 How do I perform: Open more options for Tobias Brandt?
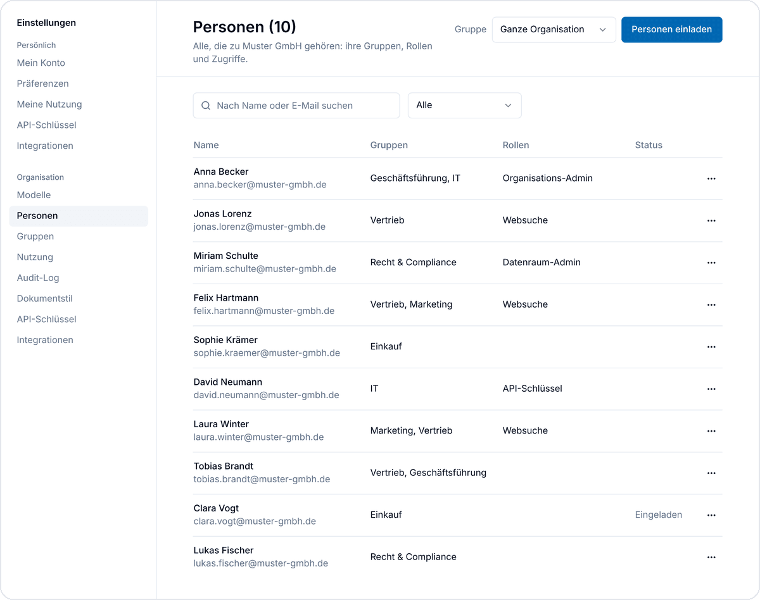(x=711, y=473)
